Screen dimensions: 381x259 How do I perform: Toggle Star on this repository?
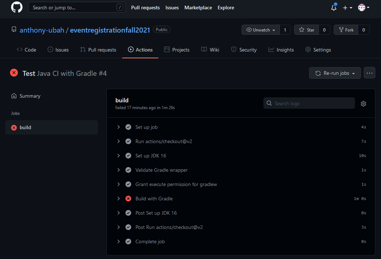point(306,30)
